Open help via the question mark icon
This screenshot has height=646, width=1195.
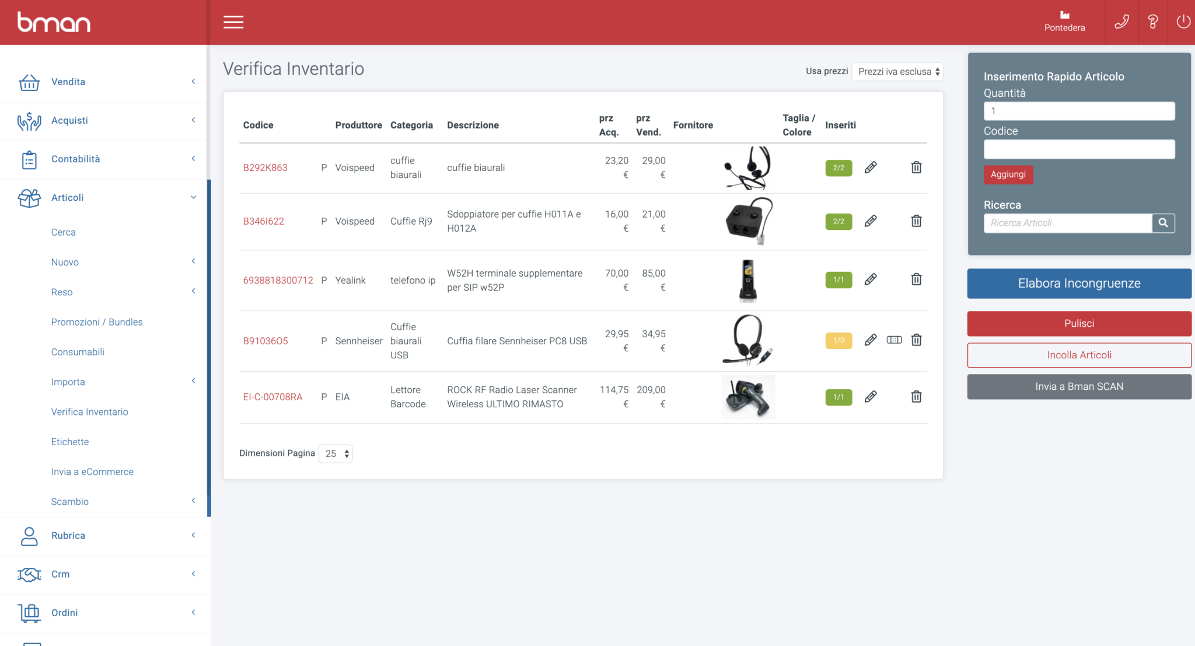pos(1152,22)
